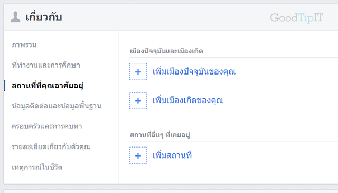Click the เพิ่มเมืองเกิดของคุณ link
The image size is (338, 193).
click(188, 100)
